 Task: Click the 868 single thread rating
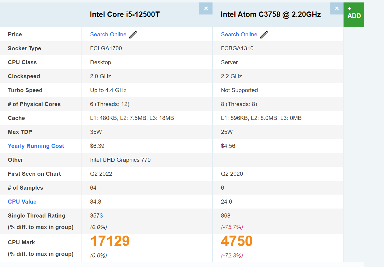(226, 216)
